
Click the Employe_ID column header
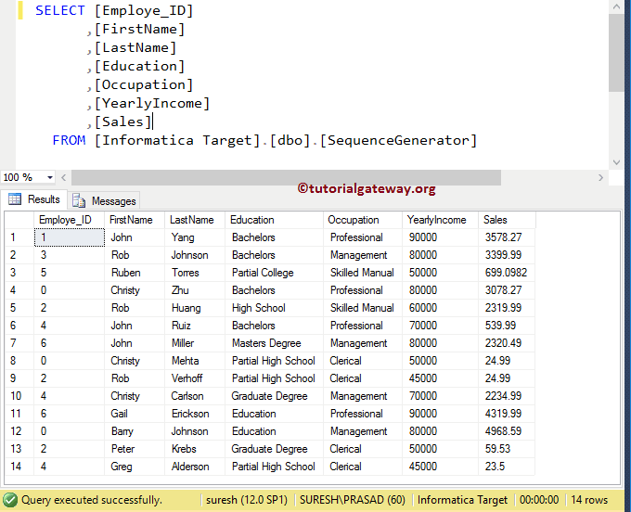click(65, 220)
